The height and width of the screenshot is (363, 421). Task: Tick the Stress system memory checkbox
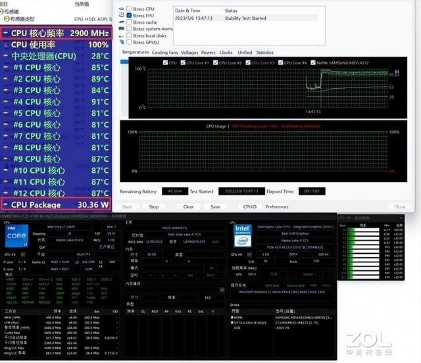[129, 29]
